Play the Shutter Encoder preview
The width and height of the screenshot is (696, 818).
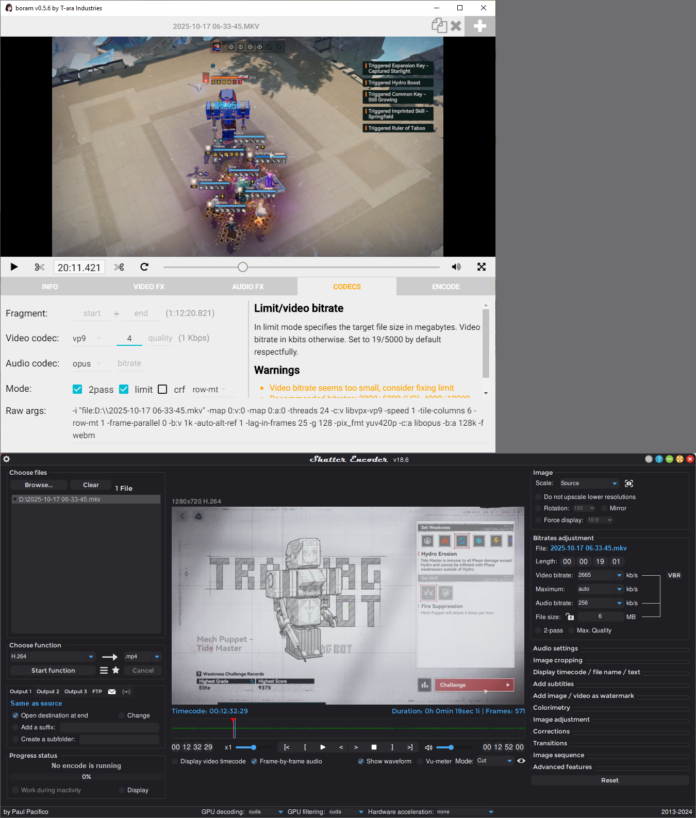click(x=323, y=747)
